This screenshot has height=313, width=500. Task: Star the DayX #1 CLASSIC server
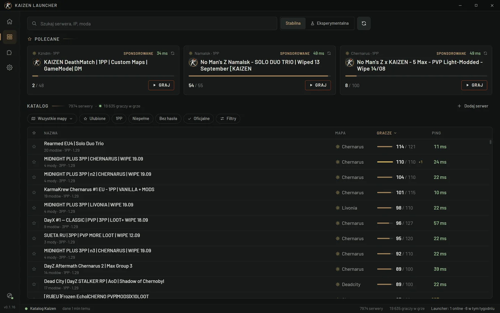(34, 223)
